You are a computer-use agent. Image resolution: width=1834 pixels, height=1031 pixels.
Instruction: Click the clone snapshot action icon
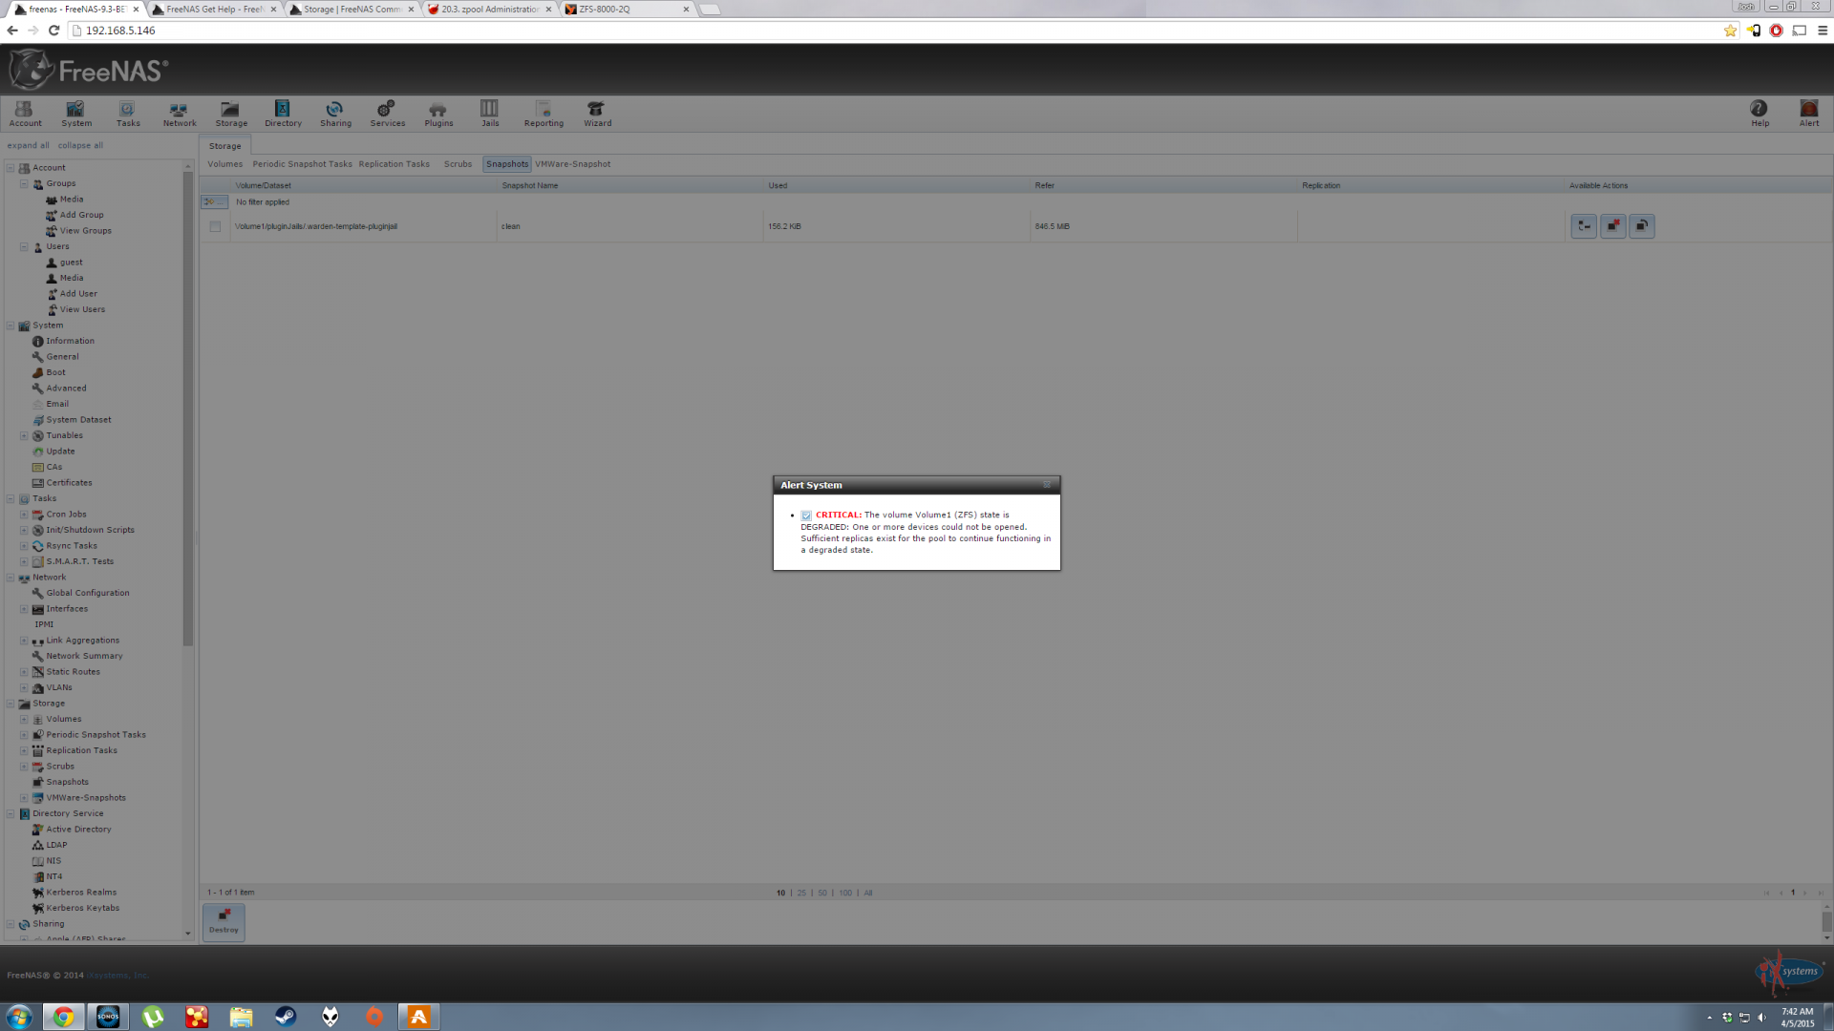pos(1584,226)
